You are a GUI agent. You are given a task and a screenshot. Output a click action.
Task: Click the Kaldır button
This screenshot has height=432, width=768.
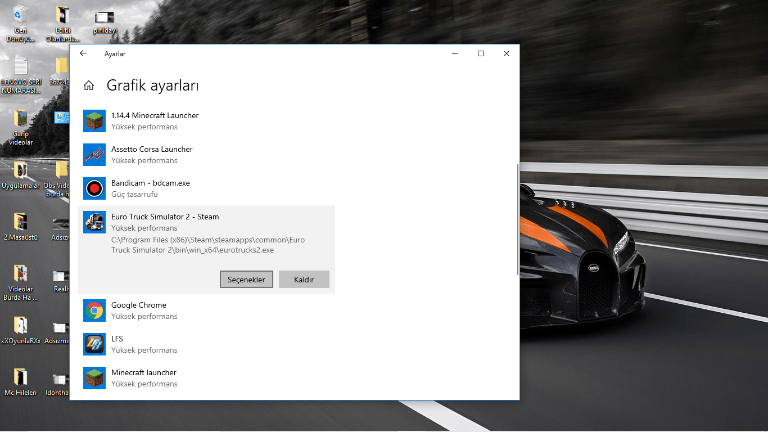pos(304,280)
